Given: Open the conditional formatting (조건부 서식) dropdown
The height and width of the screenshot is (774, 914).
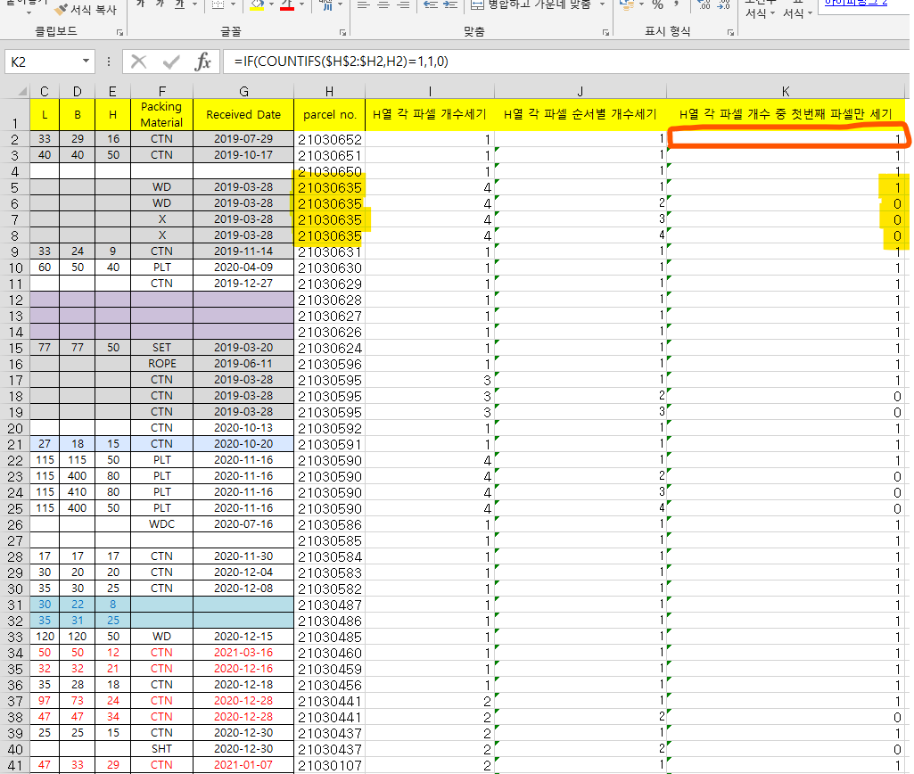Looking at the screenshot, I should point(760,9).
